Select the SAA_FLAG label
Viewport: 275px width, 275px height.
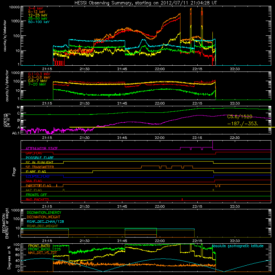click(x=34, y=181)
